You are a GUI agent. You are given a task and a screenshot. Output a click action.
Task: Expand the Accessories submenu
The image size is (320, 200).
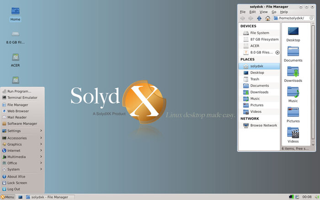coord(23,138)
